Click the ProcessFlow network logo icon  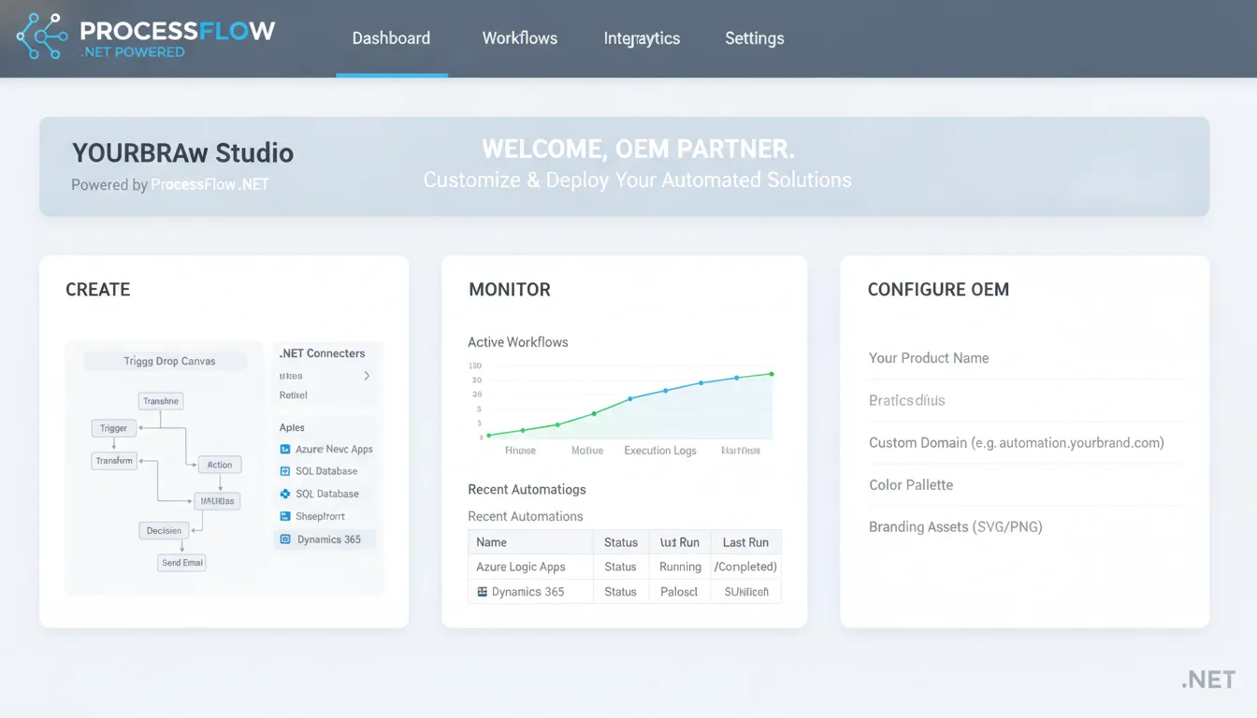pos(42,37)
